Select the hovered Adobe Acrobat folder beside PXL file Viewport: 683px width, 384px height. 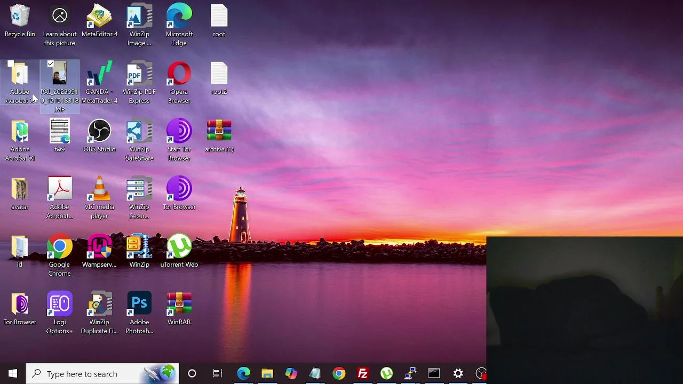20,83
